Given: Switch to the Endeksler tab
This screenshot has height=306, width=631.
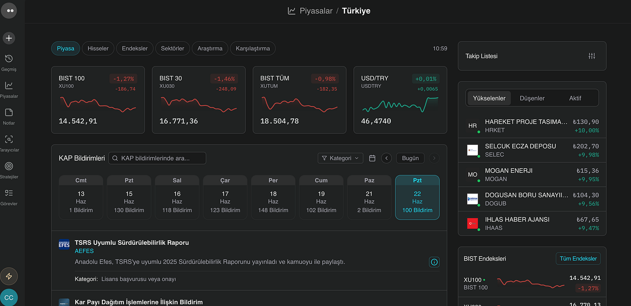Looking at the screenshot, I should 135,49.
